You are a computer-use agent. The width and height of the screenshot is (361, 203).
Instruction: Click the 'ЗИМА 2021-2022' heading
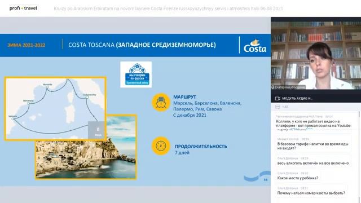click(27, 45)
